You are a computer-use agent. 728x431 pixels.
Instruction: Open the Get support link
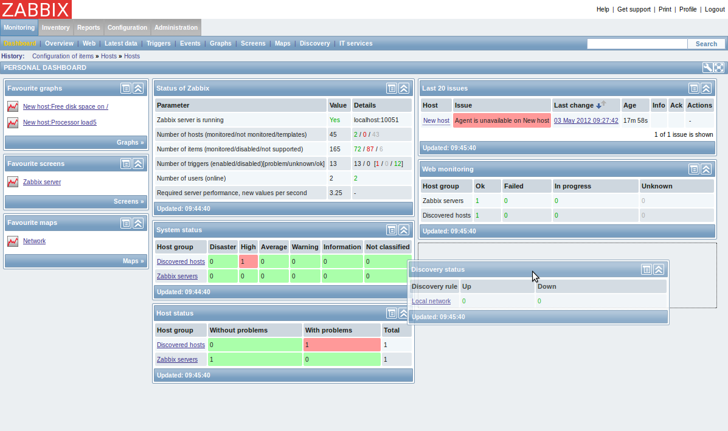click(x=634, y=9)
